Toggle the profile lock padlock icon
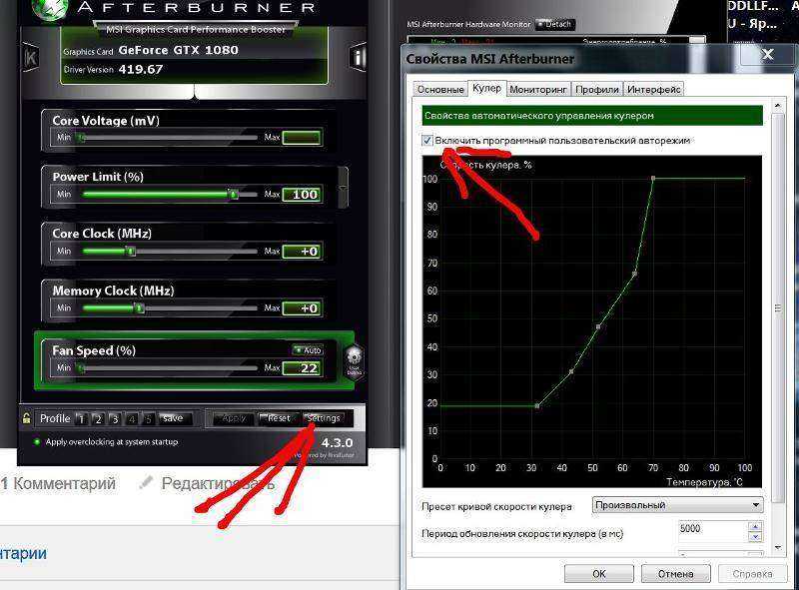 coord(26,419)
